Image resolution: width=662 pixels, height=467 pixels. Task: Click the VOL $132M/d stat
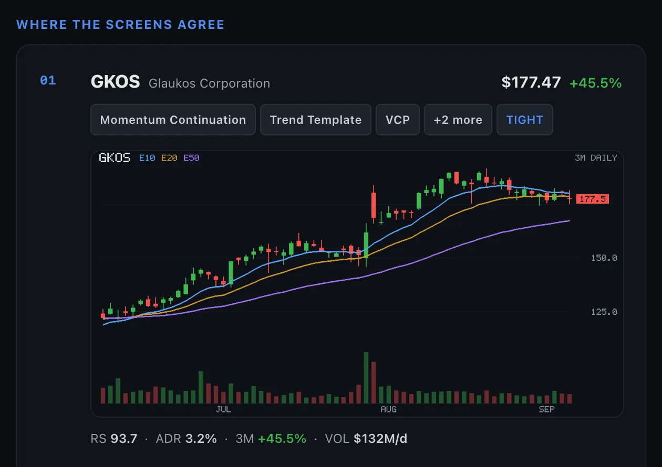pyautogui.click(x=366, y=439)
